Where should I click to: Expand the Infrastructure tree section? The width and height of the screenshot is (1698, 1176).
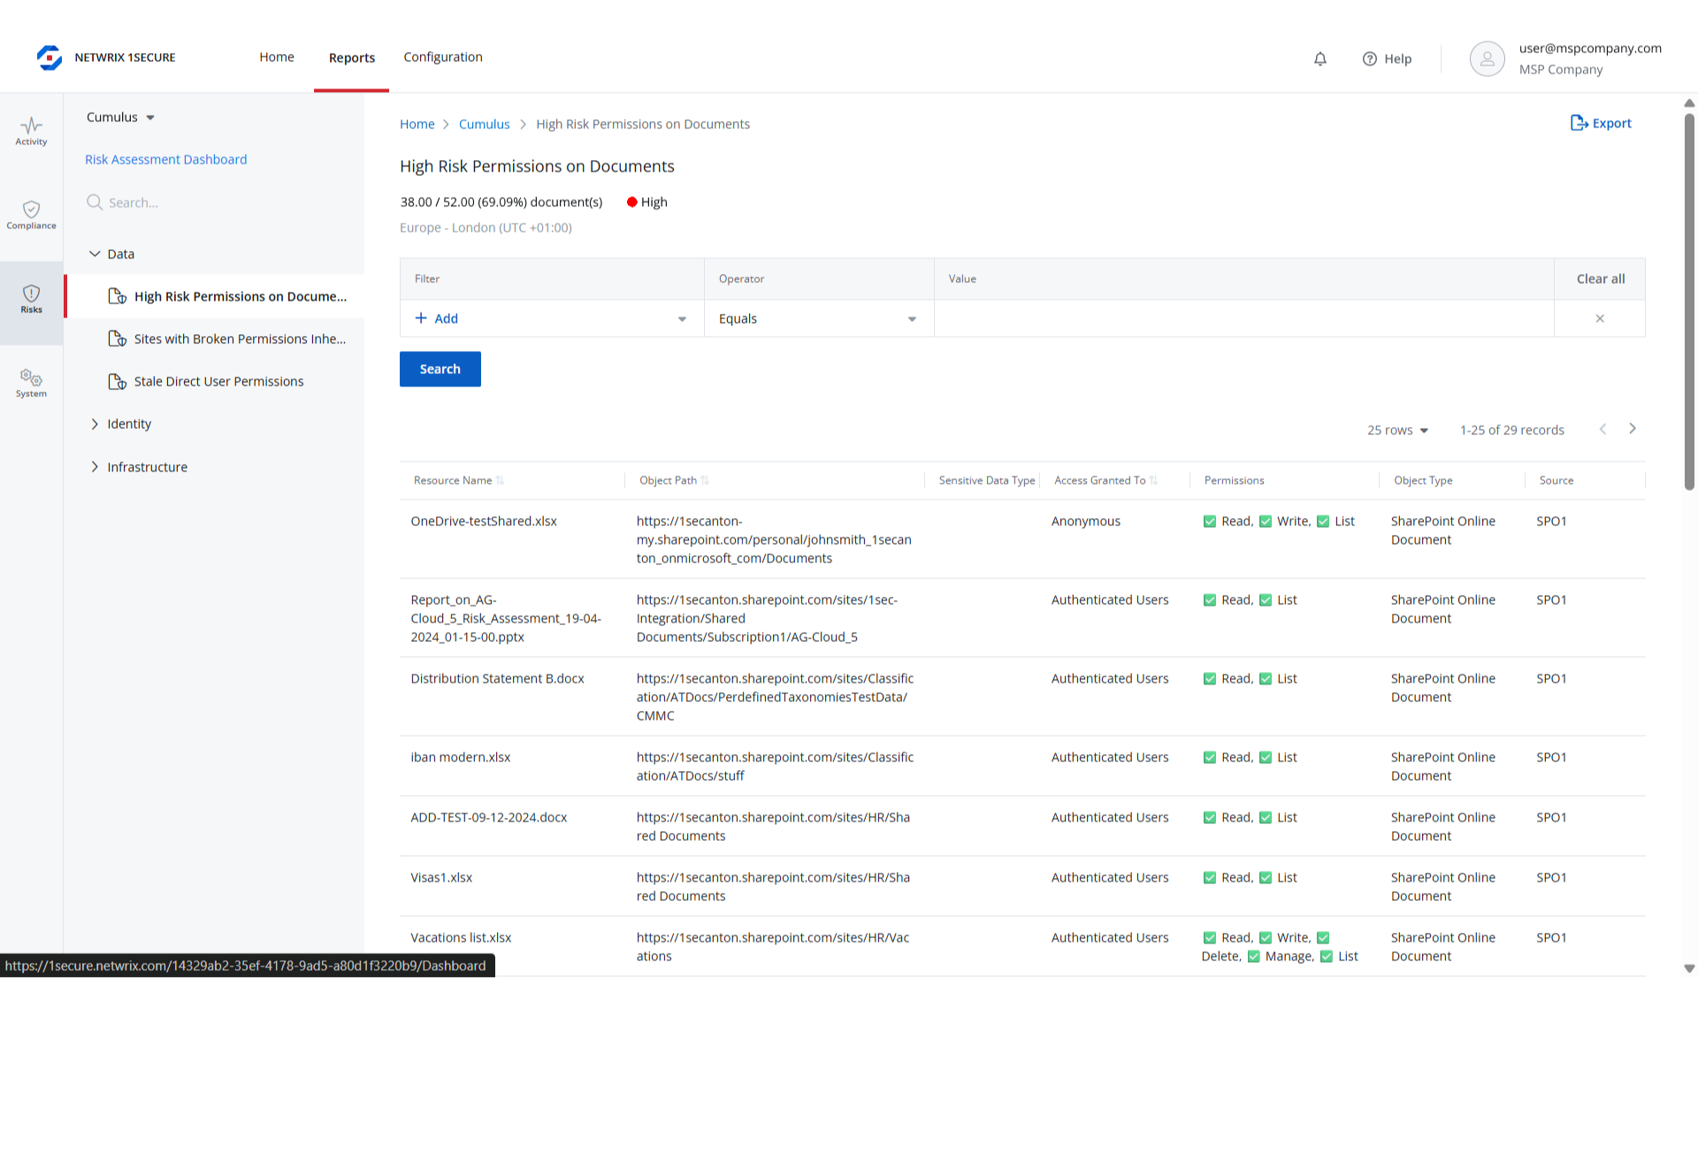point(95,467)
